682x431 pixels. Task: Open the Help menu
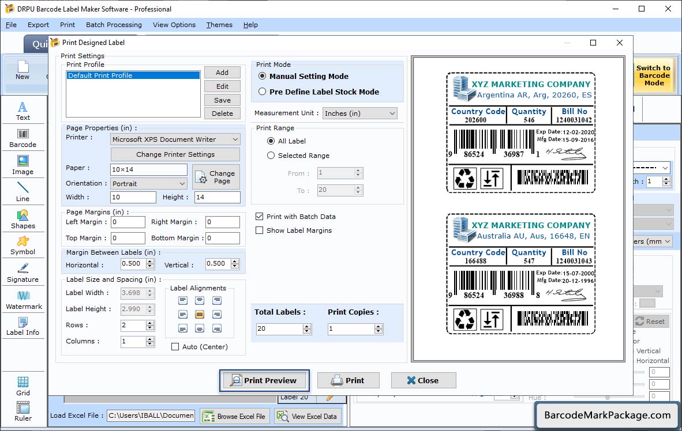[250, 25]
